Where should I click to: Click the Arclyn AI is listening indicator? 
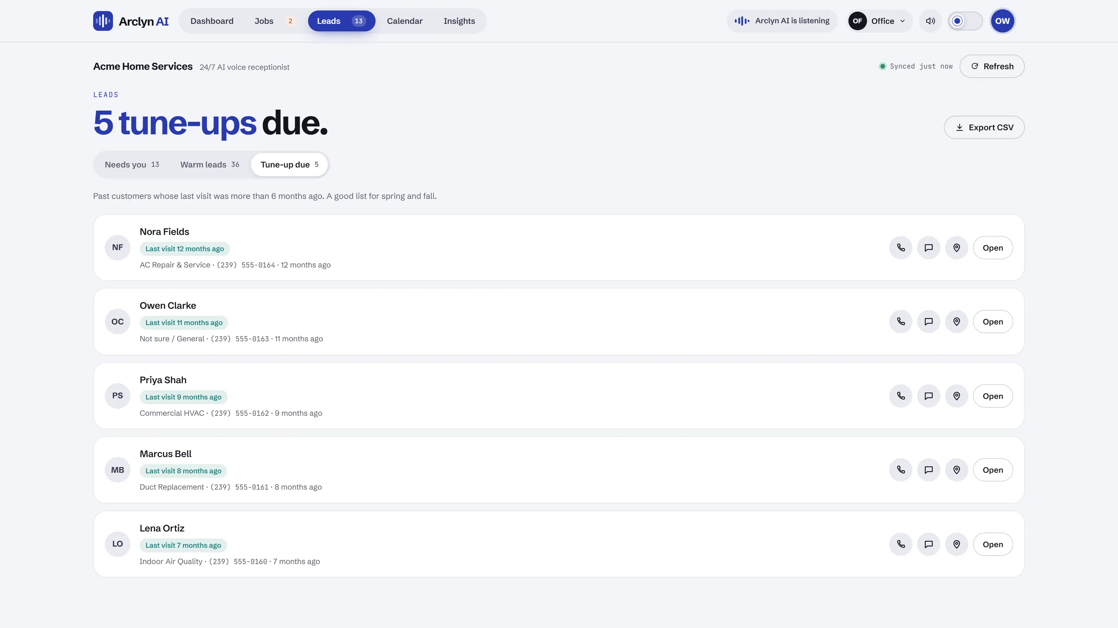click(782, 21)
